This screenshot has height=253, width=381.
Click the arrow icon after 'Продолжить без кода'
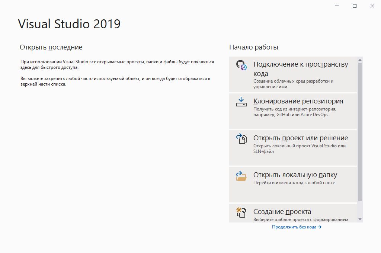(x=320, y=227)
